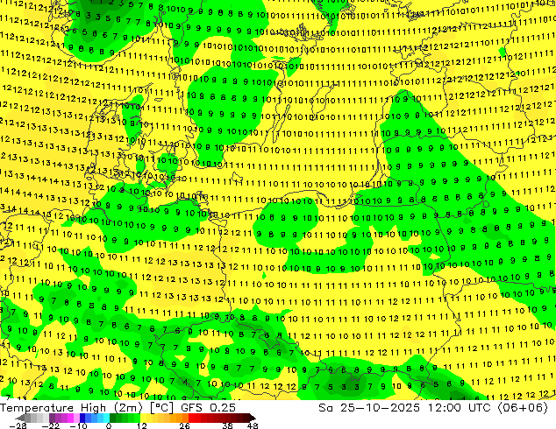The width and height of the screenshot is (556, 429).
Task: Click the '12' label under the color bar
Action: pos(142,425)
